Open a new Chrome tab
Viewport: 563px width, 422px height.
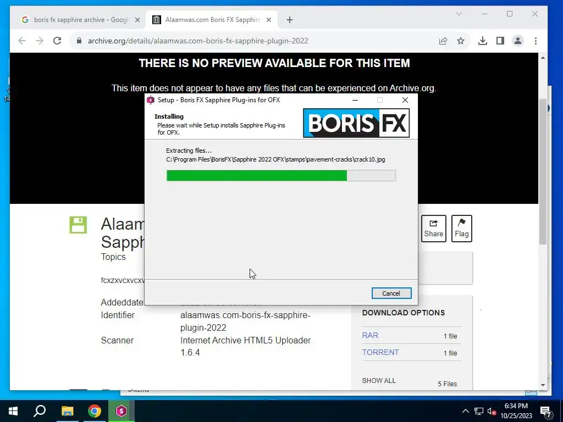290,20
